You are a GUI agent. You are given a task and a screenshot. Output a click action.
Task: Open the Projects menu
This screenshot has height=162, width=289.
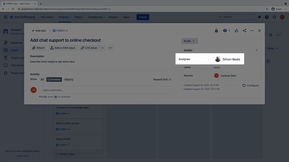point(65,17)
